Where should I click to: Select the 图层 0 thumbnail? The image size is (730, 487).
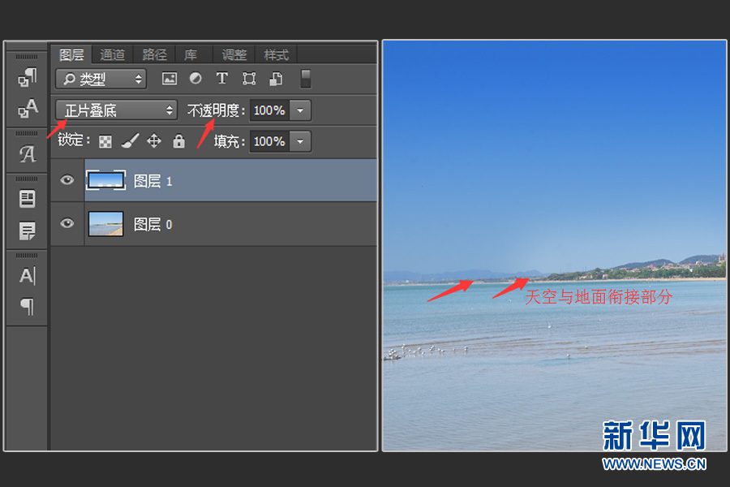(x=106, y=224)
